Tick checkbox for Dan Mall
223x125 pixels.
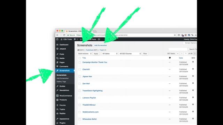(80, 84)
